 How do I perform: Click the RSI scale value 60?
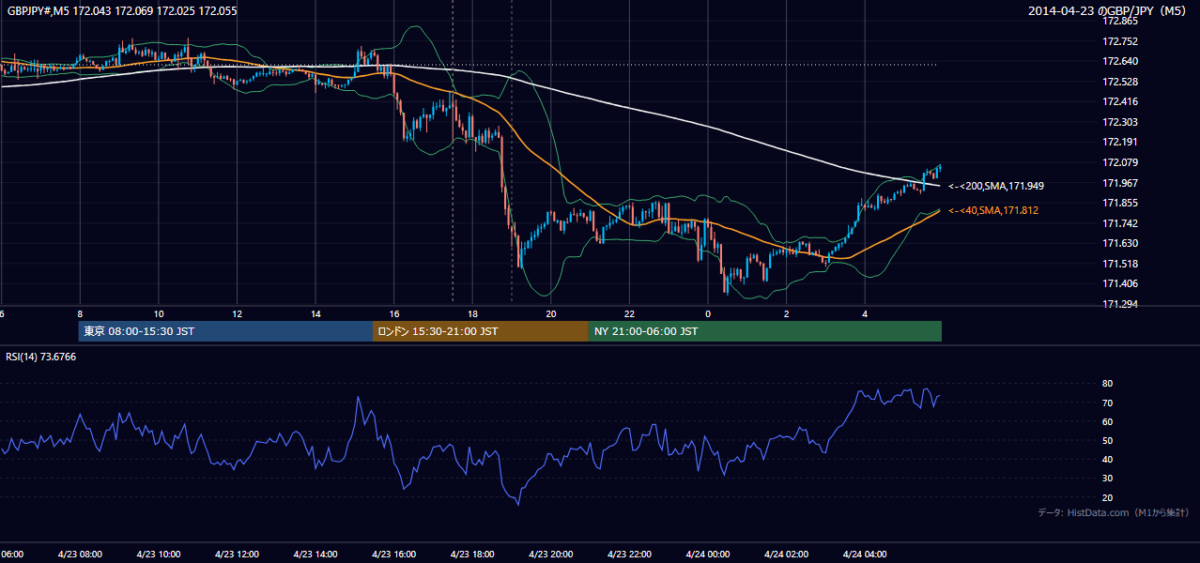(1107, 421)
